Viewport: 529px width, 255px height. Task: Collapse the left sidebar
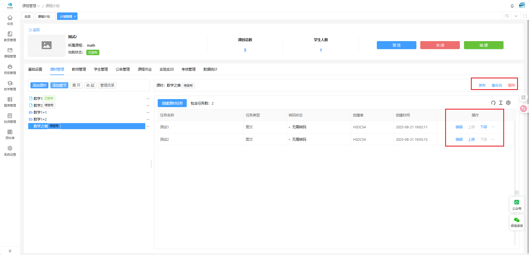[x=10, y=251]
